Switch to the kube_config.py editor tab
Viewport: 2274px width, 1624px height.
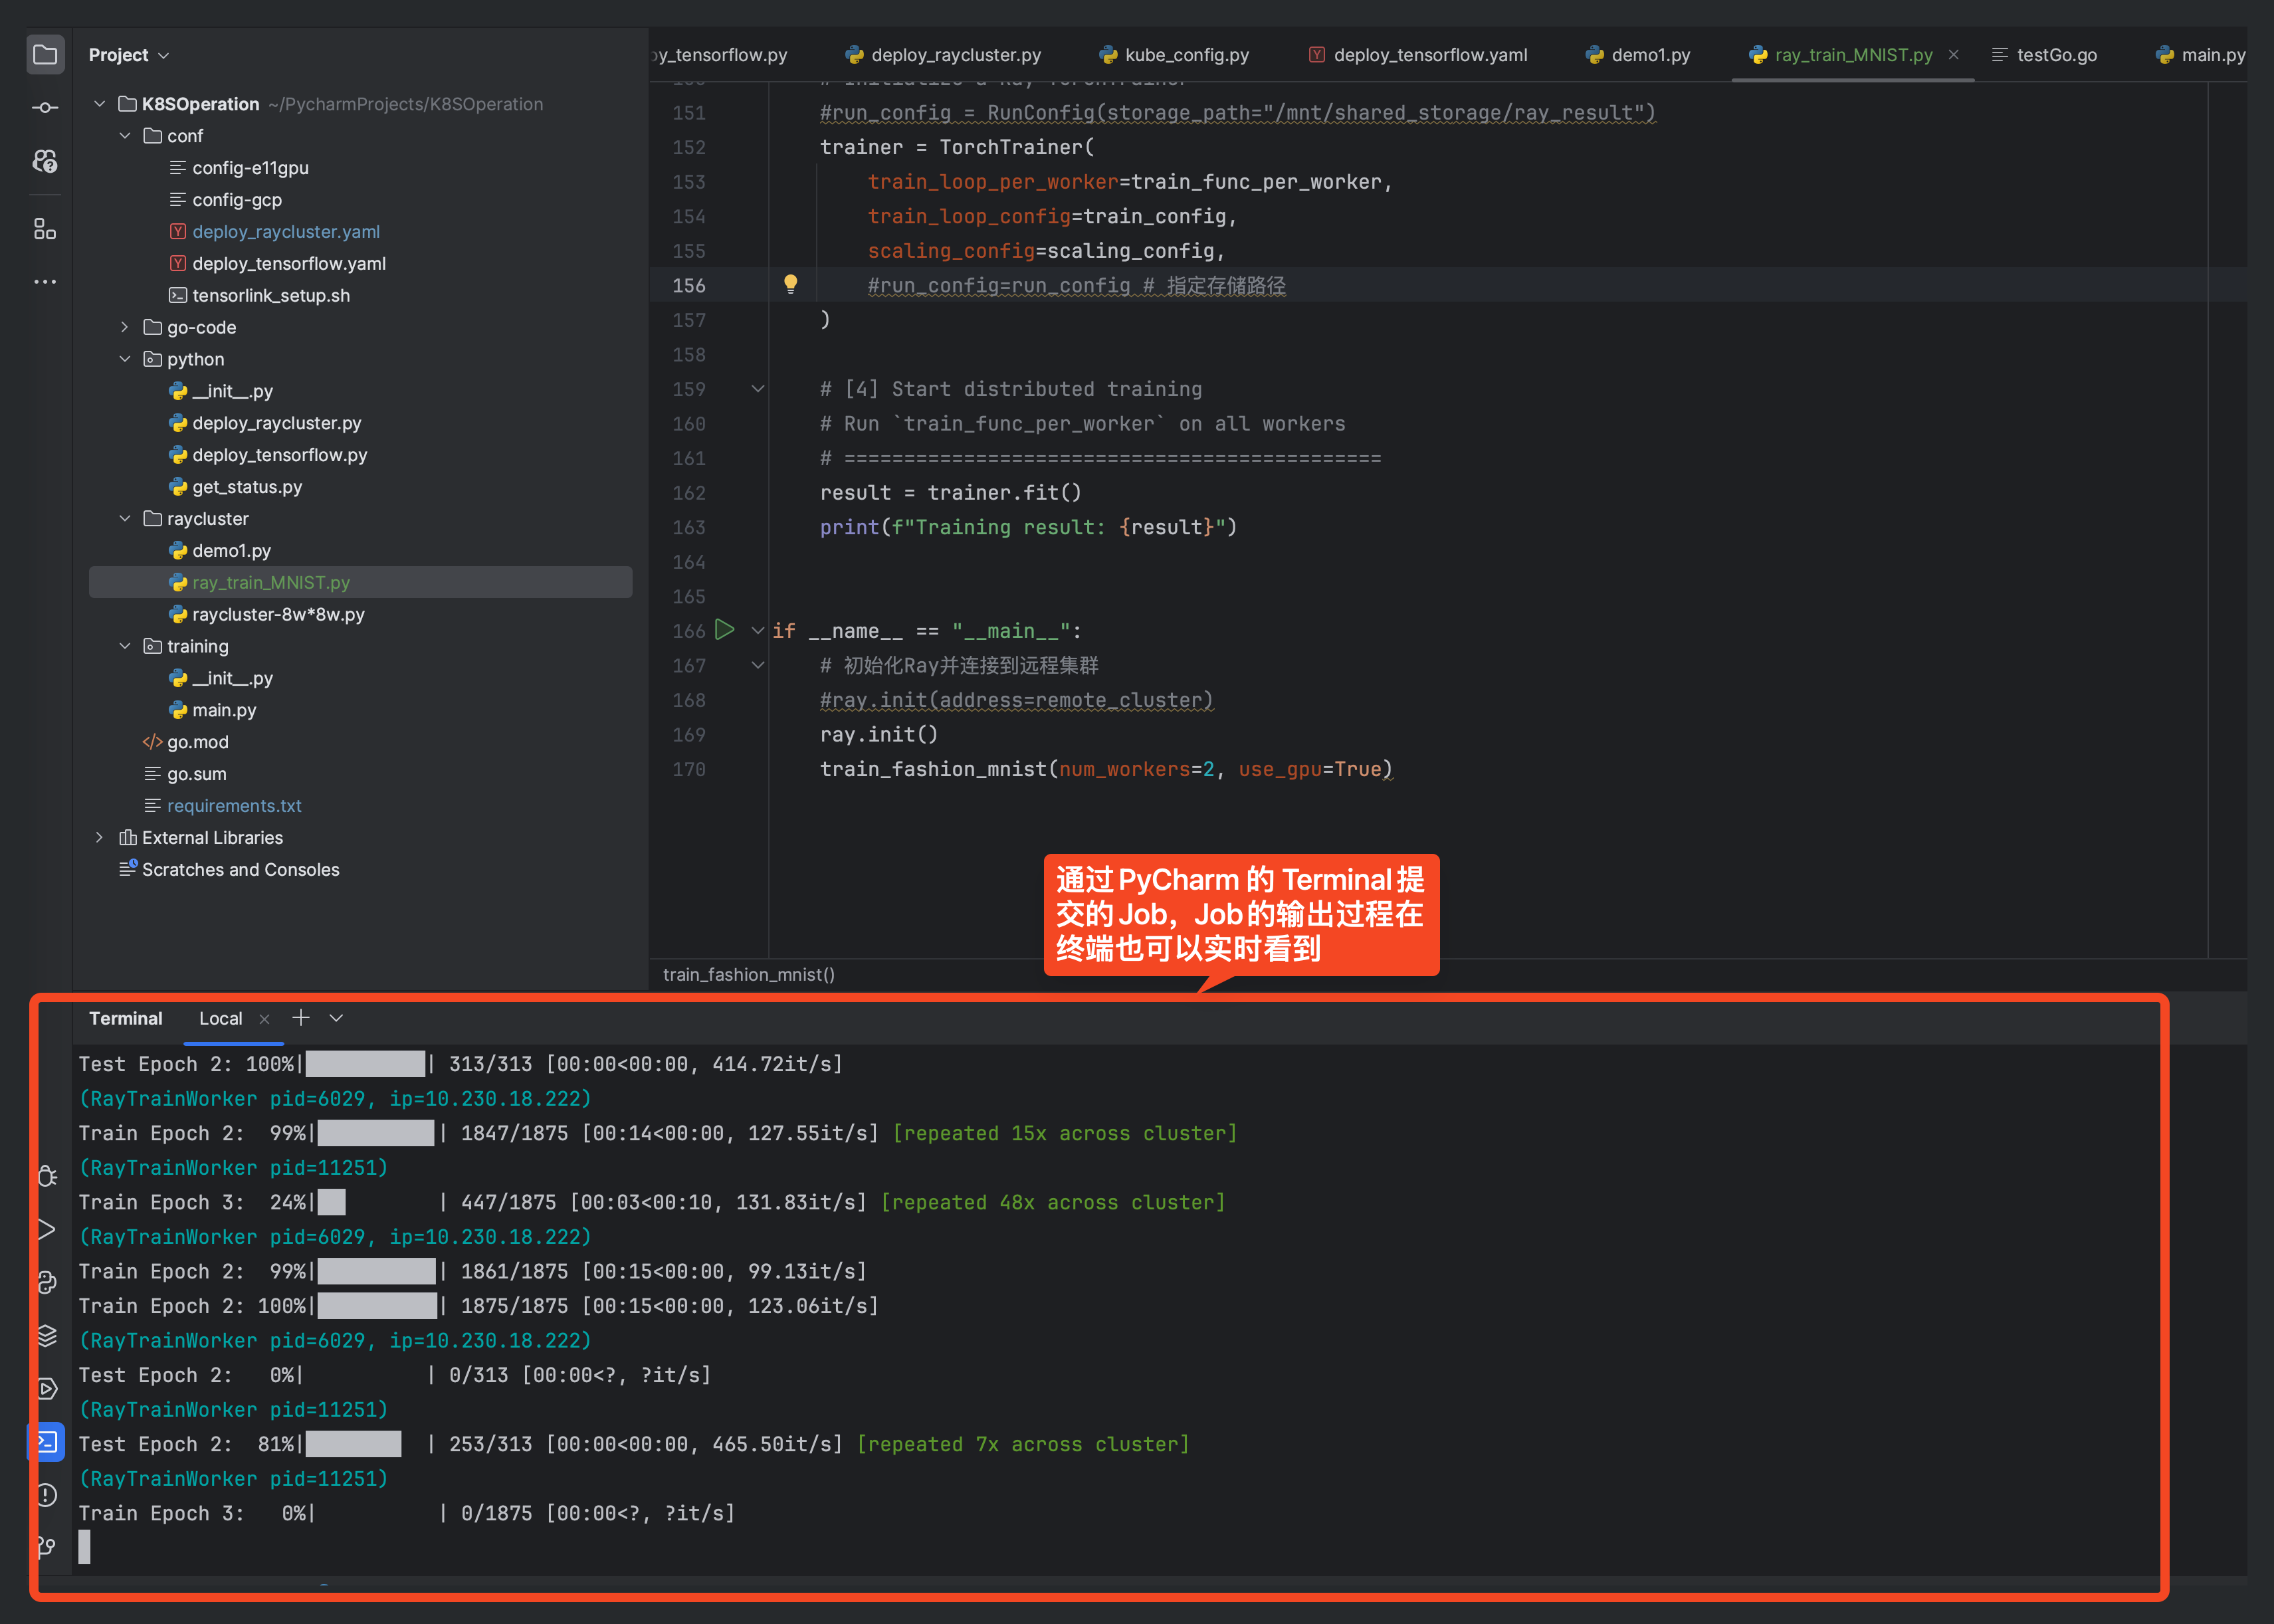click(1186, 55)
